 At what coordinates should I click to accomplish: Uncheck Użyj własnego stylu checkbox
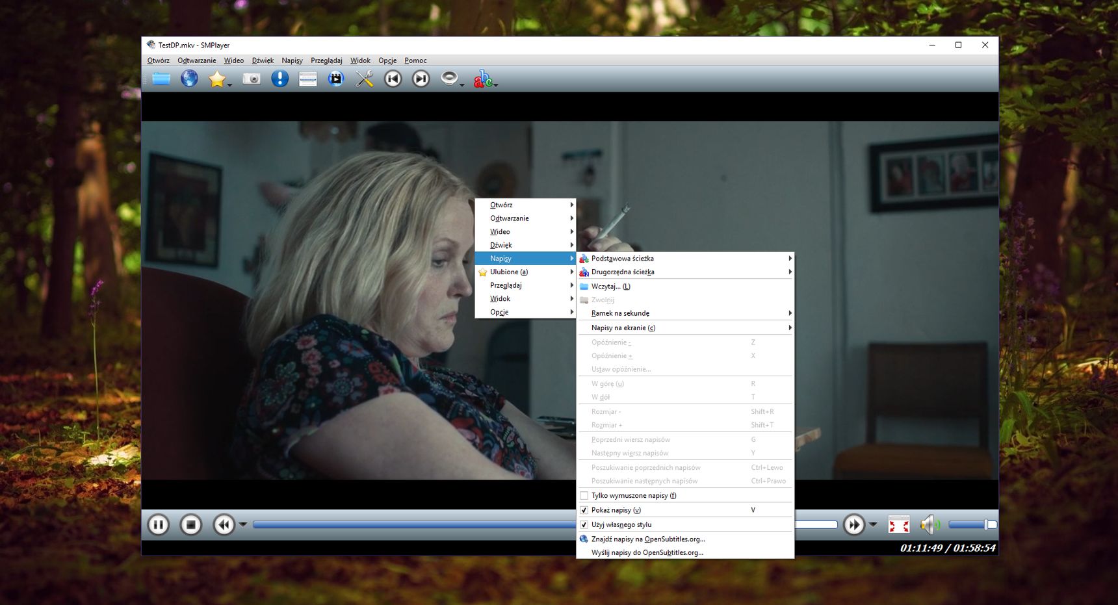[584, 525]
